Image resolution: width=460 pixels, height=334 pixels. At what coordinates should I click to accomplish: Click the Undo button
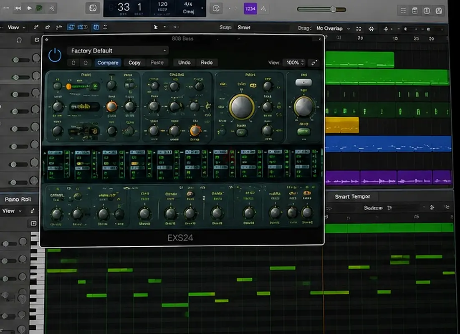click(x=184, y=63)
